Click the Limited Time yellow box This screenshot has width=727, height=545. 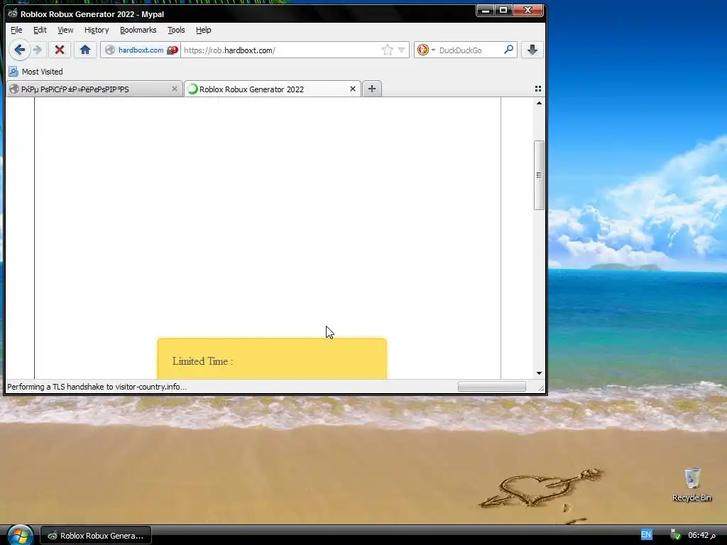tap(272, 358)
